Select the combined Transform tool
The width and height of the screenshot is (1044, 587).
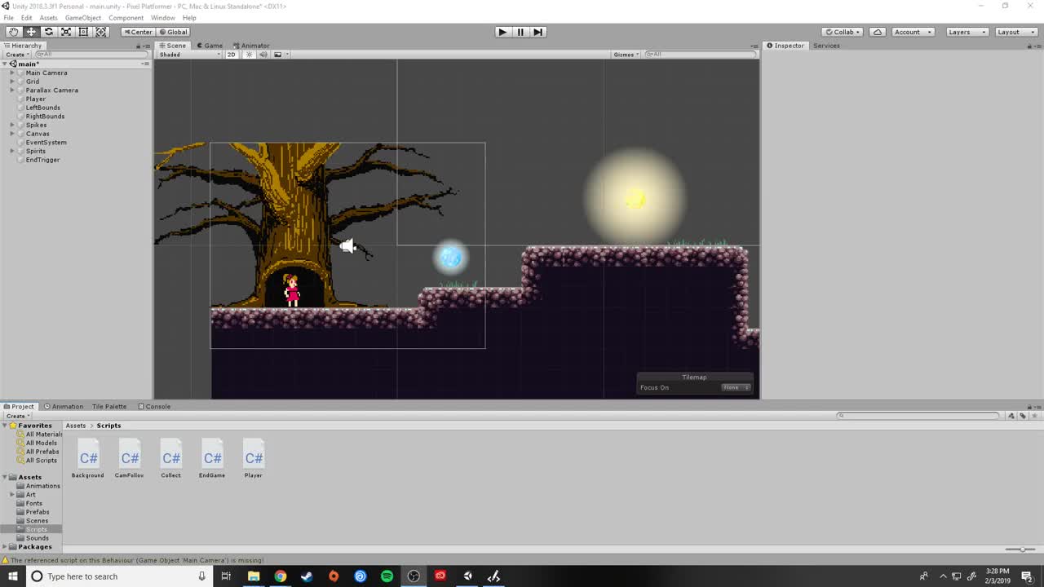pos(101,32)
